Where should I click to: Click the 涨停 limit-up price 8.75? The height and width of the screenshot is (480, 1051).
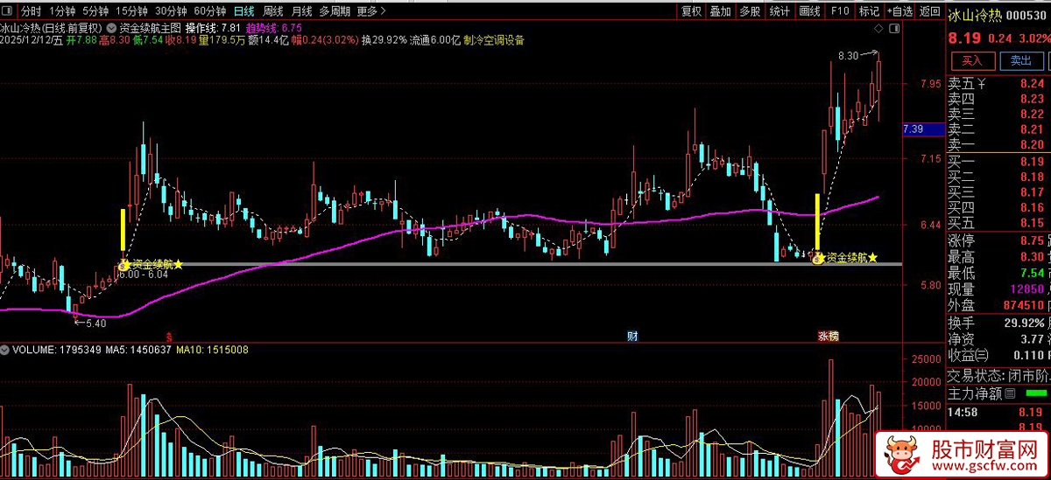1032,240
